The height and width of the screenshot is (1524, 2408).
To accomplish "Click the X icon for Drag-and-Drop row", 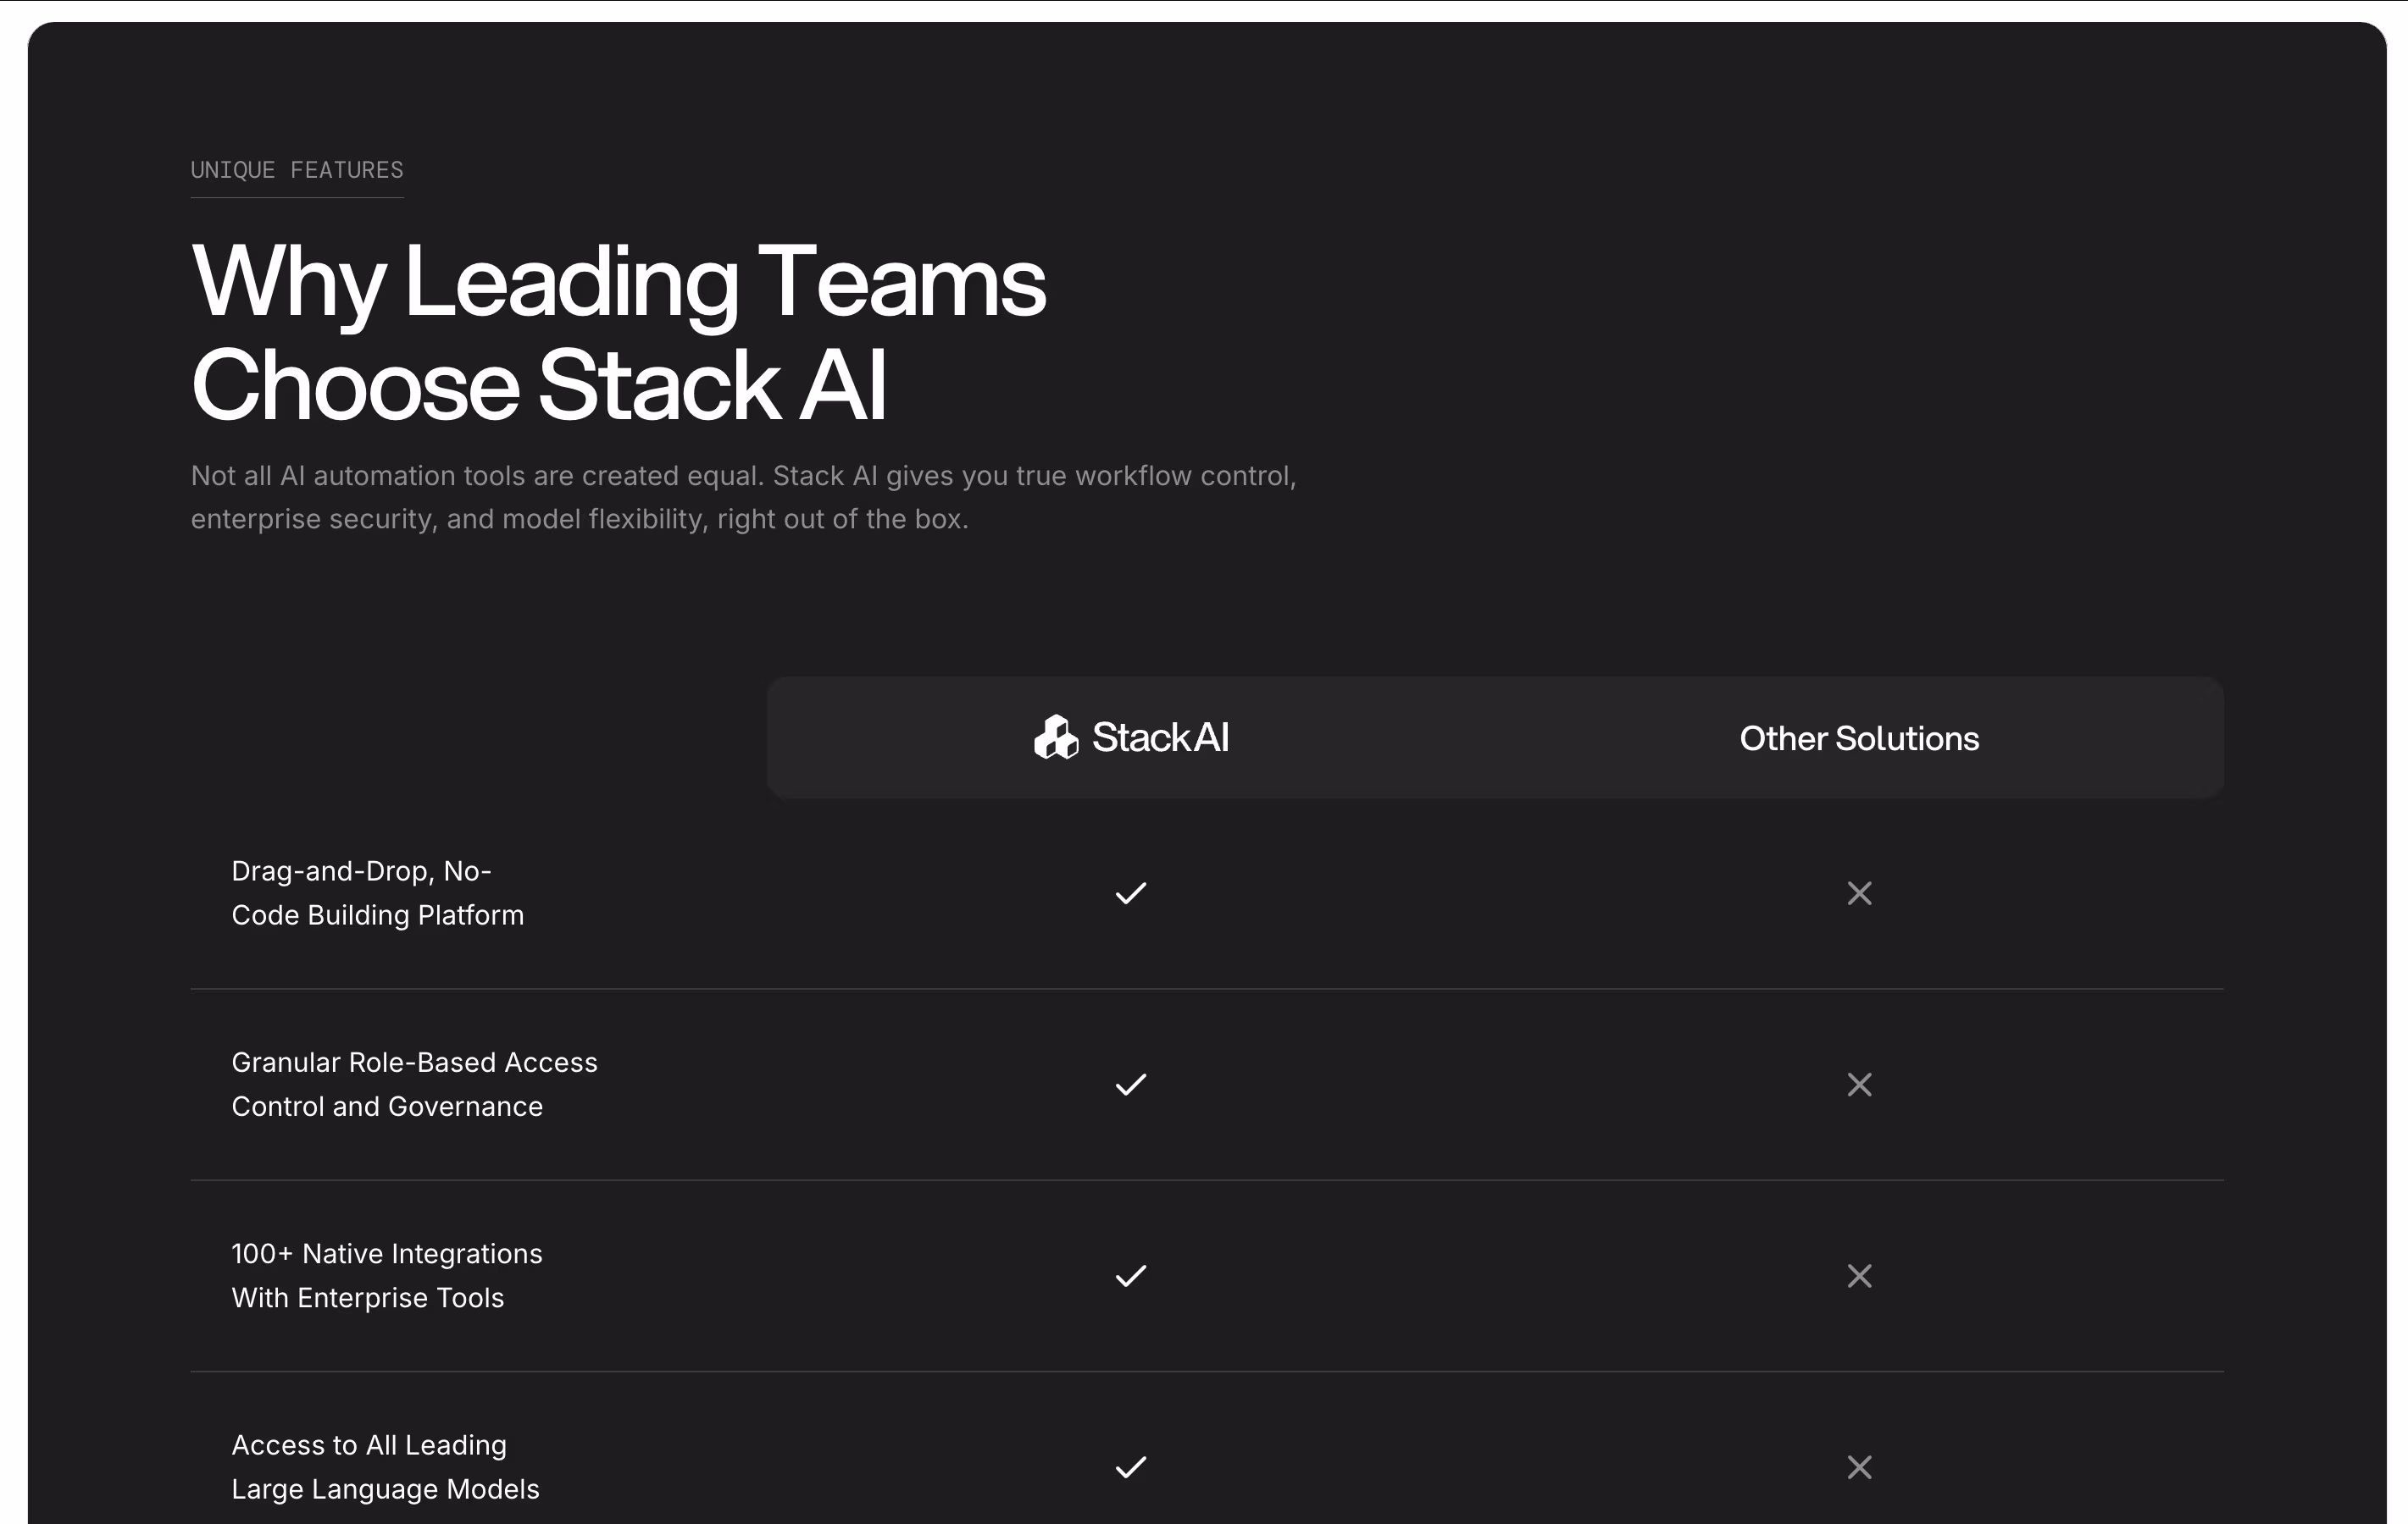I will coord(1859,893).
